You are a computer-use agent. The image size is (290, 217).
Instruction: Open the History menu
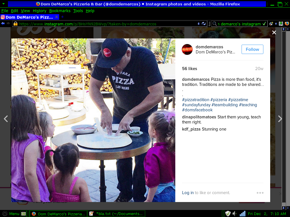click(x=40, y=11)
